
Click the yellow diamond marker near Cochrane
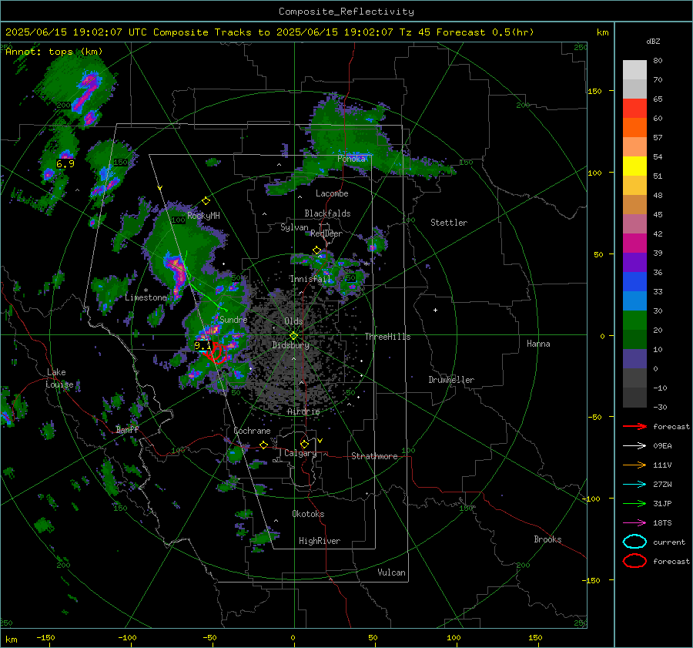point(263,445)
